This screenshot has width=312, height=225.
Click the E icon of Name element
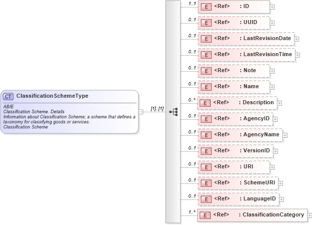206,87
